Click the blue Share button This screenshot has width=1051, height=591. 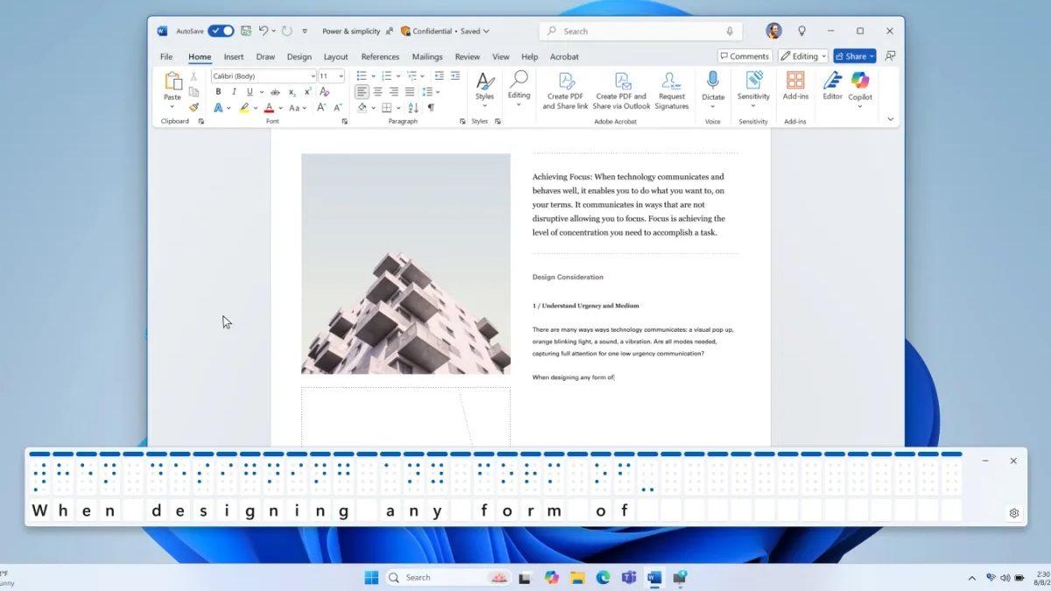[854, 56]
